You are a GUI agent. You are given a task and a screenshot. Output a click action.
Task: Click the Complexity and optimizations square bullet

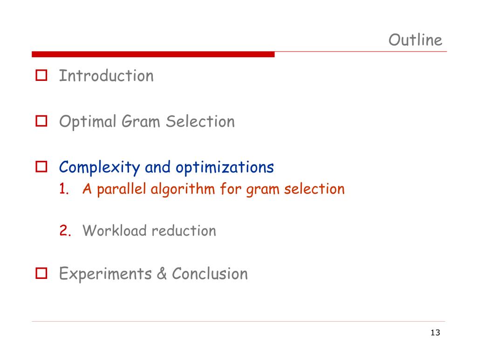[x=41, y=167]
